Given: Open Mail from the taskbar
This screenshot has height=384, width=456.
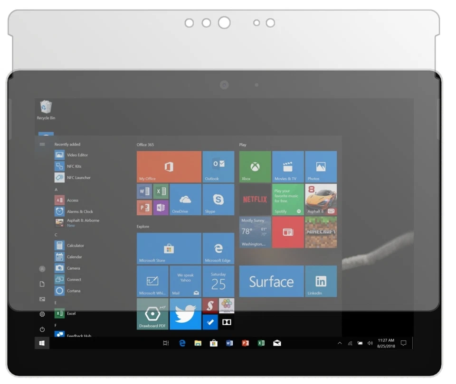Looking at the screenshot, I should 277,342.
